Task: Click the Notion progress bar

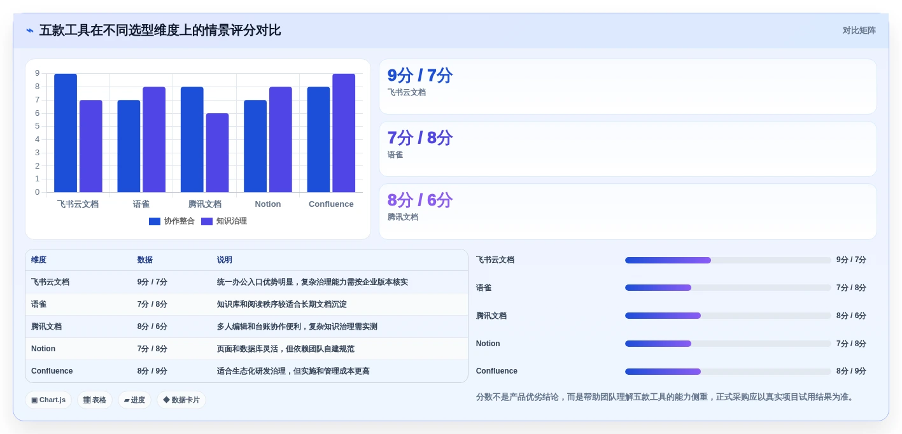Action: pos(728,344)
